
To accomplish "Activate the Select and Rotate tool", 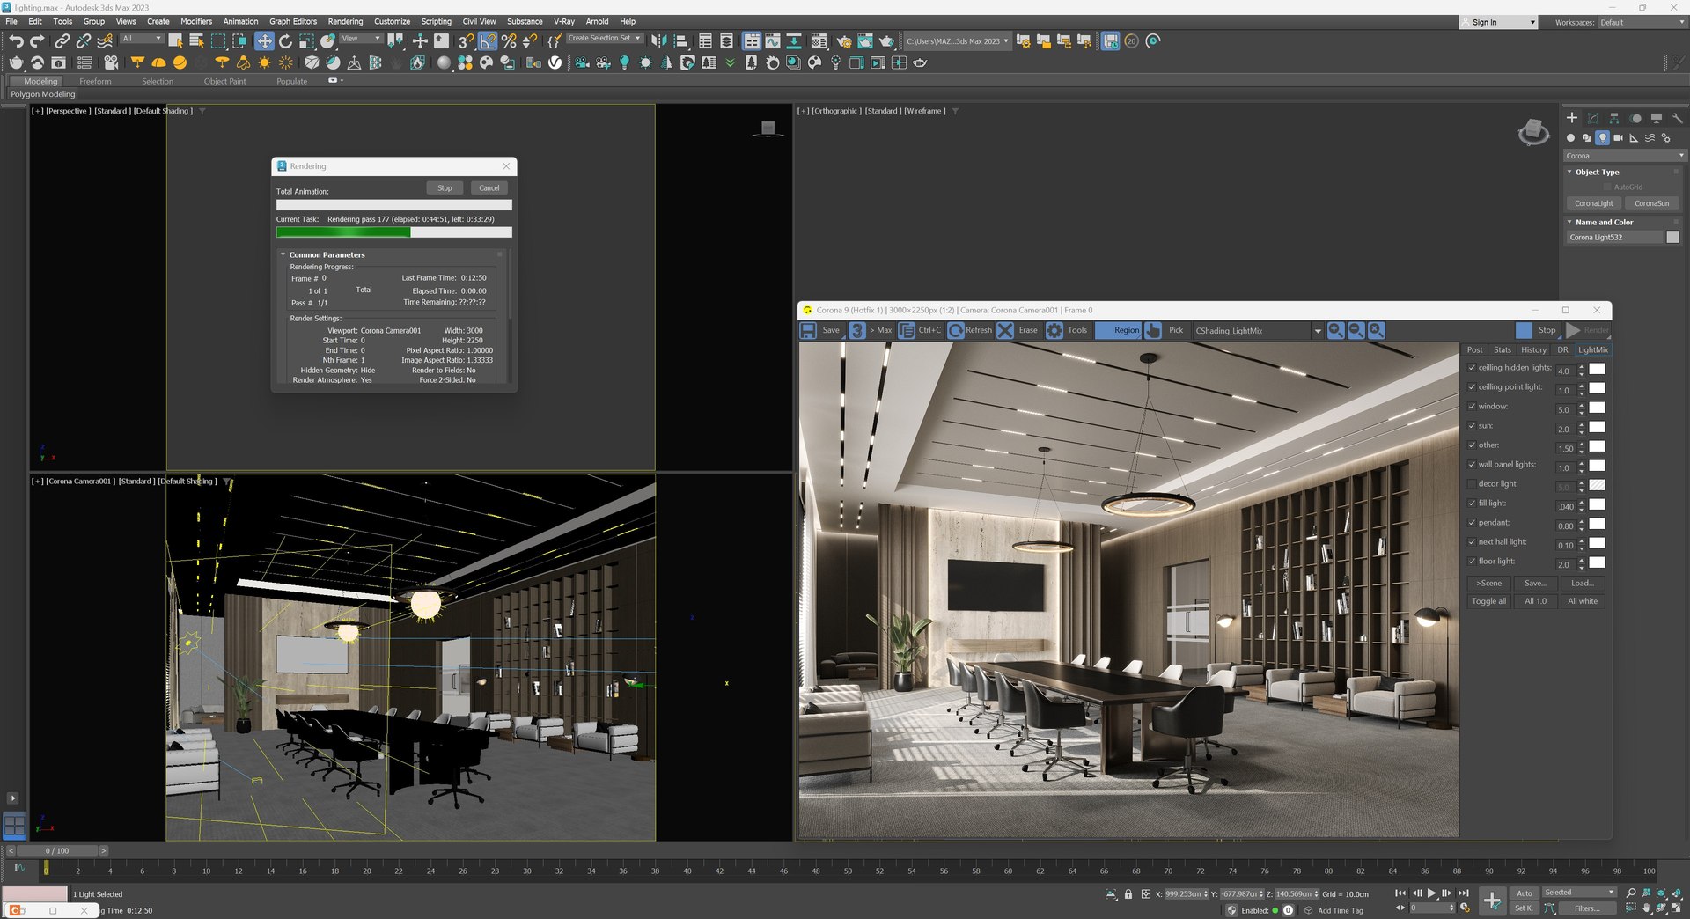I will pyautogui.click(x=285, y=40).
